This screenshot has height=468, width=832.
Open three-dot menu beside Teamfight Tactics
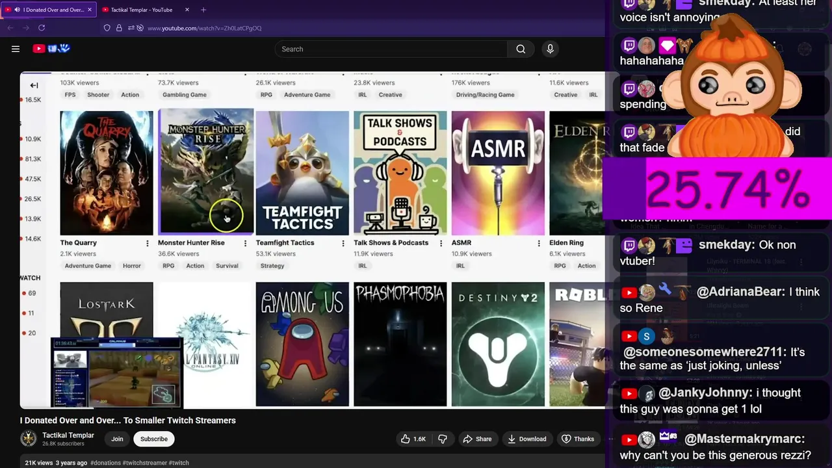pos(343,243)
